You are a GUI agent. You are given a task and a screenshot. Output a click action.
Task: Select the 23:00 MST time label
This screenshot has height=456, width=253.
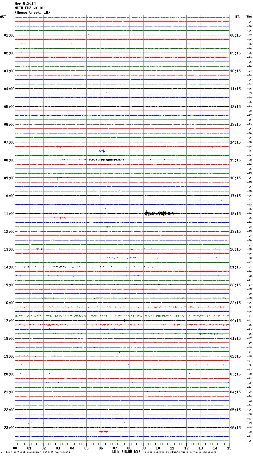point(9,428)
